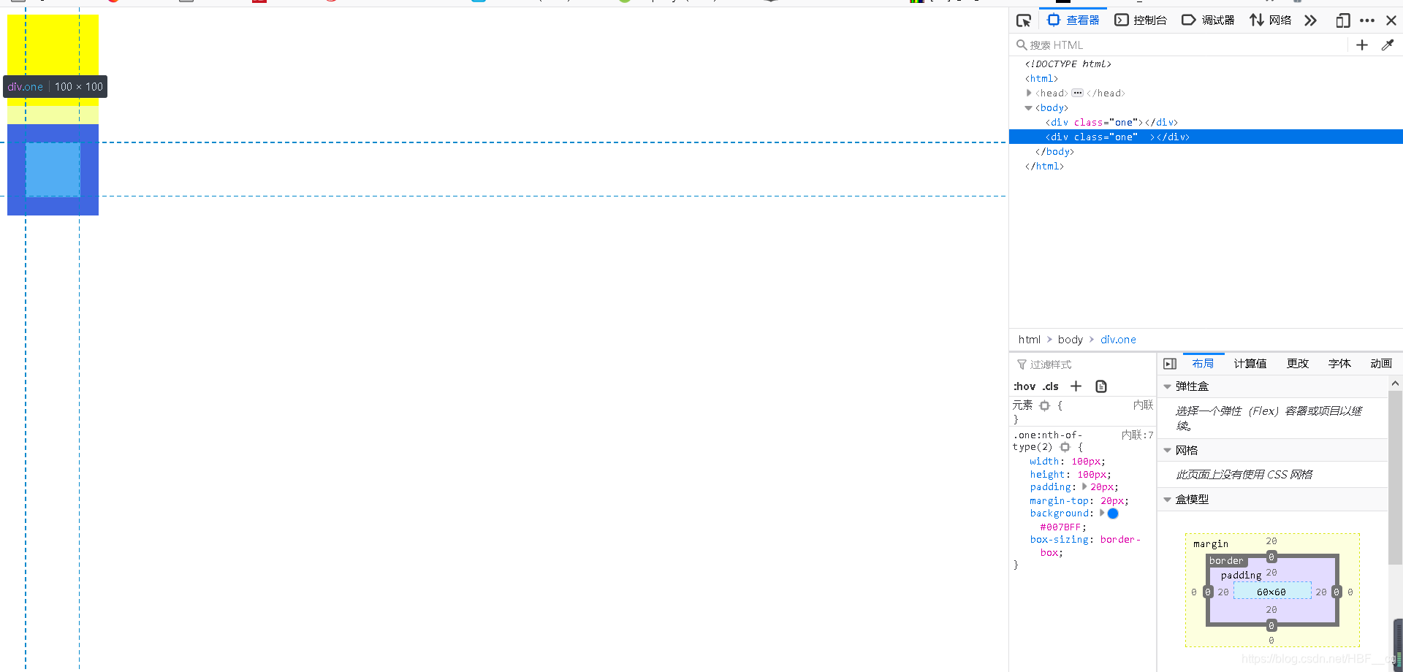Screen dimensions: 1403x672
Task: Collapse the 盒模型 box model section
Action: (x=1167, y=500)
